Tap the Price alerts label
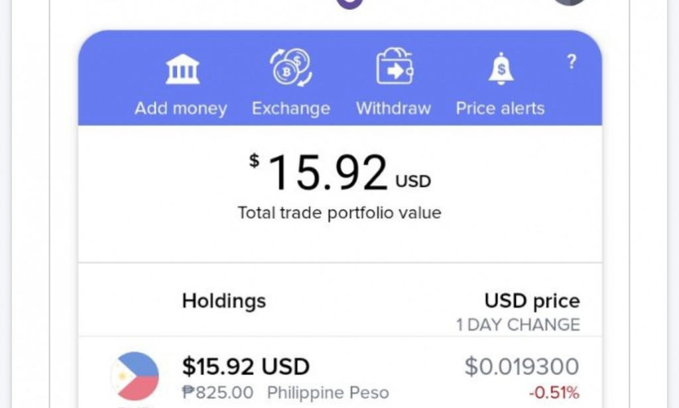The height and width of the screenshot is (408, 679). pyautogui.click(x=500, y=108)
